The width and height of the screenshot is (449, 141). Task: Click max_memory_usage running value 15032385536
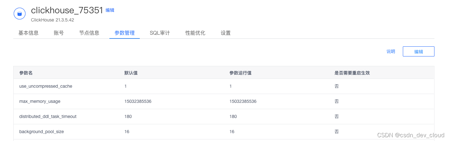pos(243,101)
